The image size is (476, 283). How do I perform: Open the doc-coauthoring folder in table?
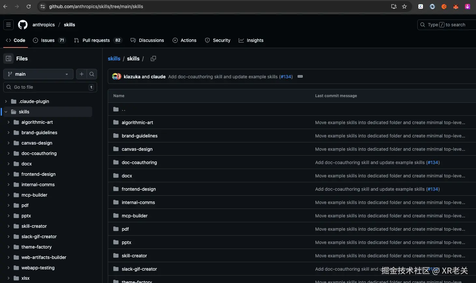coord(139,162)
